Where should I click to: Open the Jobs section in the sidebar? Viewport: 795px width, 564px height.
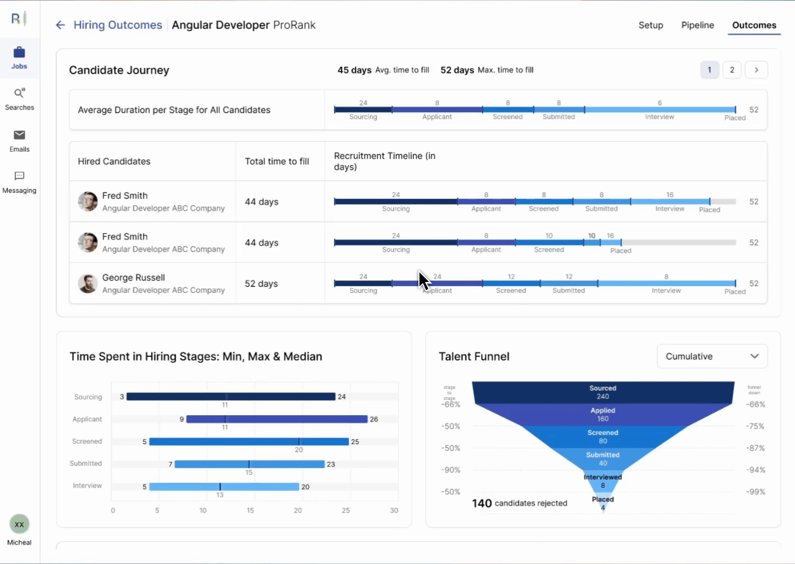[x=19, y=57]
